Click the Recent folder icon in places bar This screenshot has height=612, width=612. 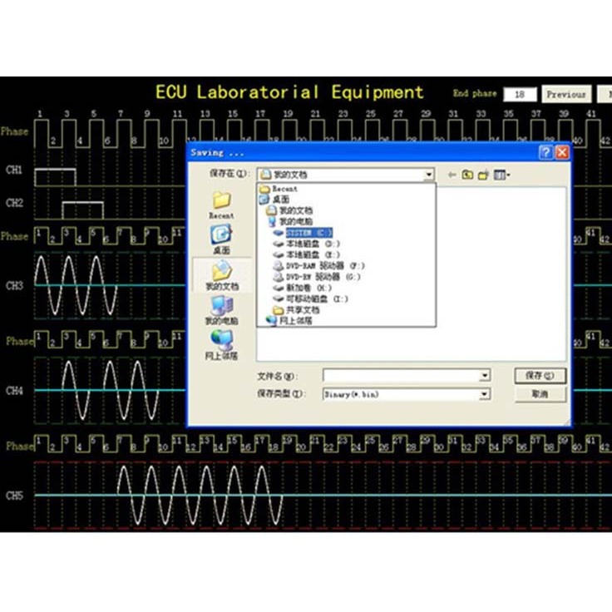coord(221,201)
